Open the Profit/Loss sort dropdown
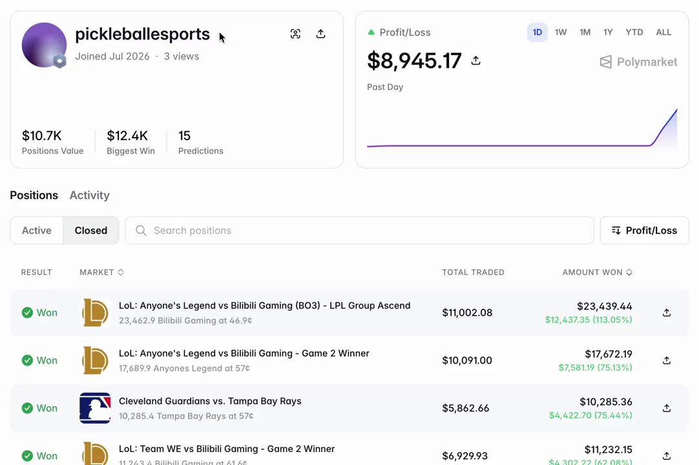This screenshot has height=465, width=699. (644, 231)
